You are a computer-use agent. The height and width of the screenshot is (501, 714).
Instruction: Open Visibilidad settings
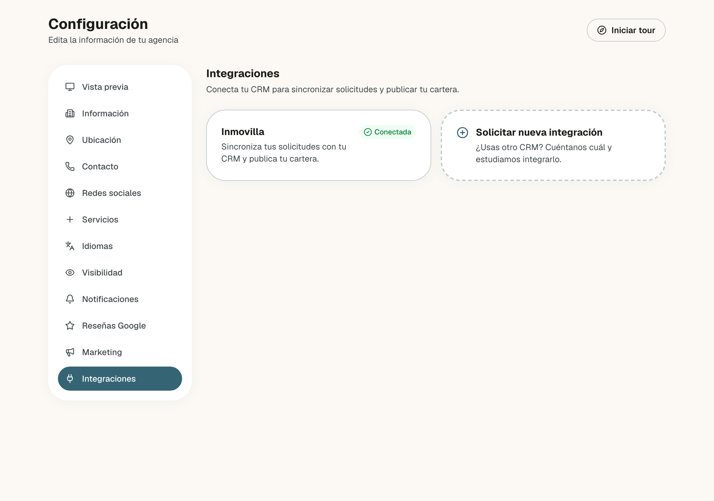[120, 273]
